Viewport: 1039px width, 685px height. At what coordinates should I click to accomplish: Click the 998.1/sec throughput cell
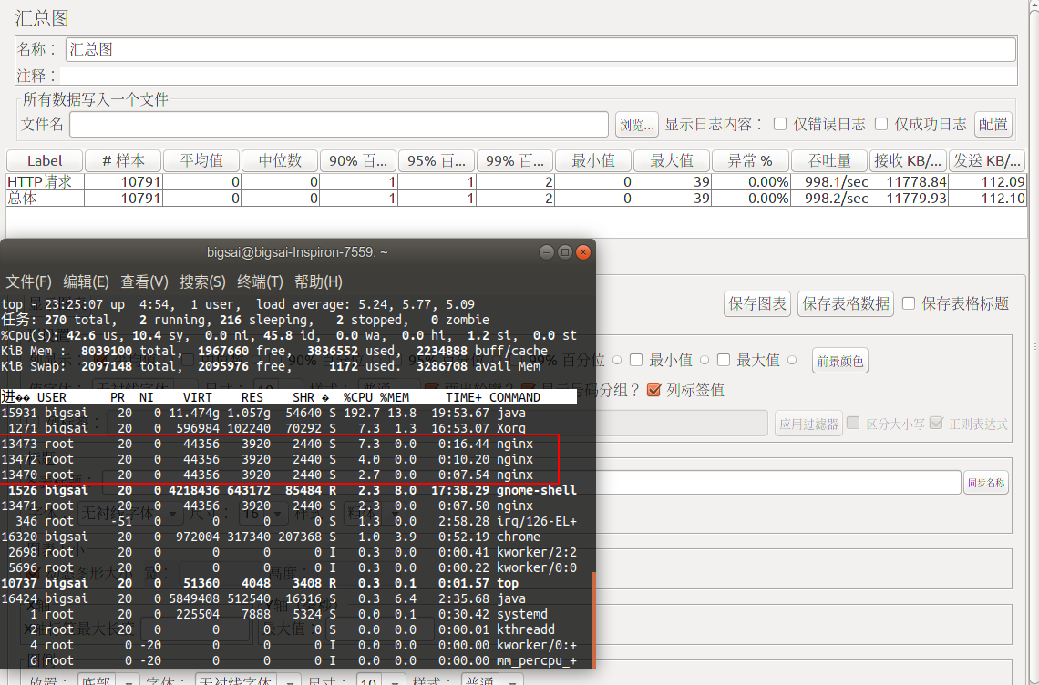[x=829, y=181]
